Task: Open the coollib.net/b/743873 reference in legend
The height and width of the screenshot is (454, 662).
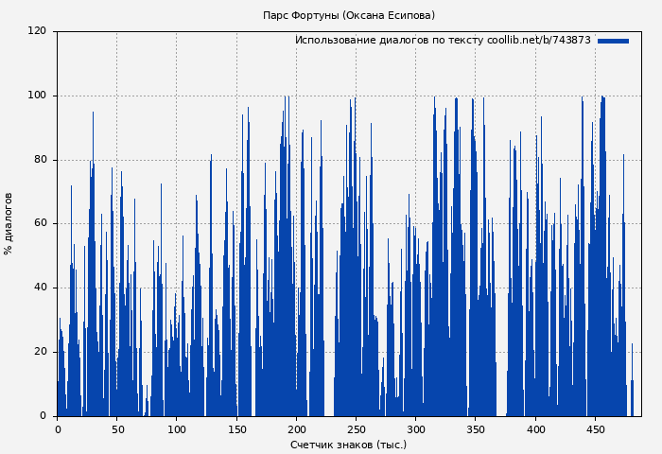Action: [x=538, y=41]
